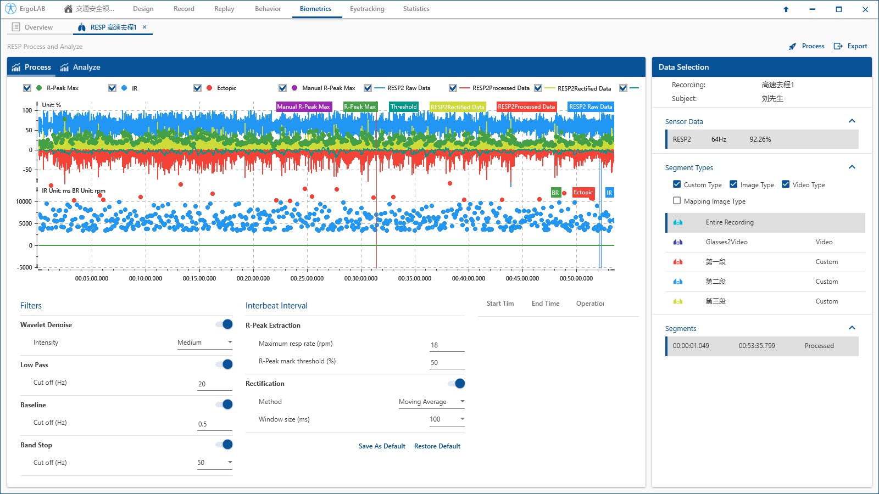Click the Restore Default link

click(x=437, y=446)
